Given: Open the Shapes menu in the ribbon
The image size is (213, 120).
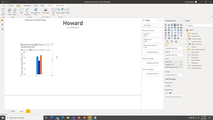Looking at the screenshot, I should click(x=63, y=12).
